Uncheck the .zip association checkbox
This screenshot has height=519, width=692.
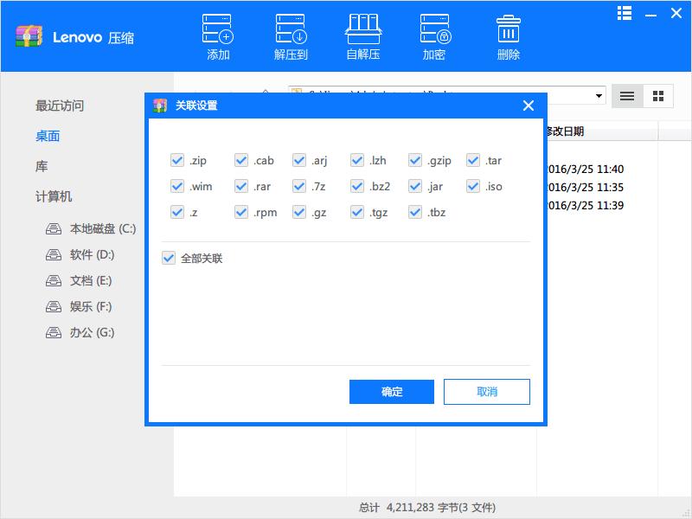[177, 160]
